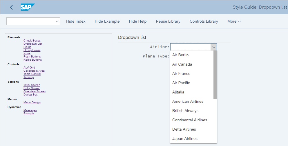Open the Push Buttons link
Screen dimensions: 288x146
click(x=32, y=56)
